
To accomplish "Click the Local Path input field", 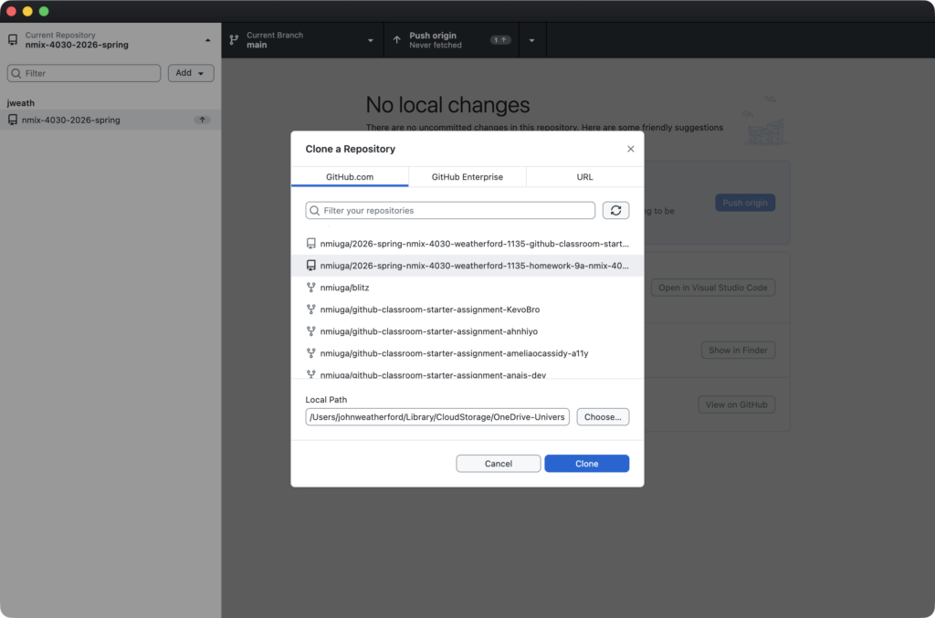I will [438, 416].
